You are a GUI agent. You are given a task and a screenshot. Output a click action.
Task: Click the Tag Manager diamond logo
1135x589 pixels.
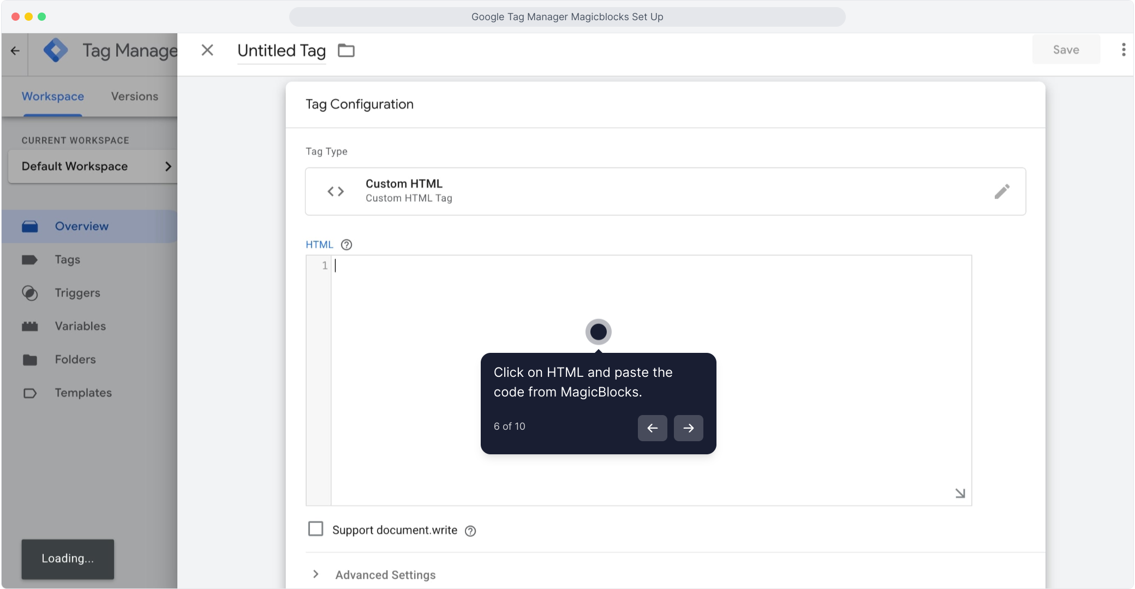[x=56, y=51]
